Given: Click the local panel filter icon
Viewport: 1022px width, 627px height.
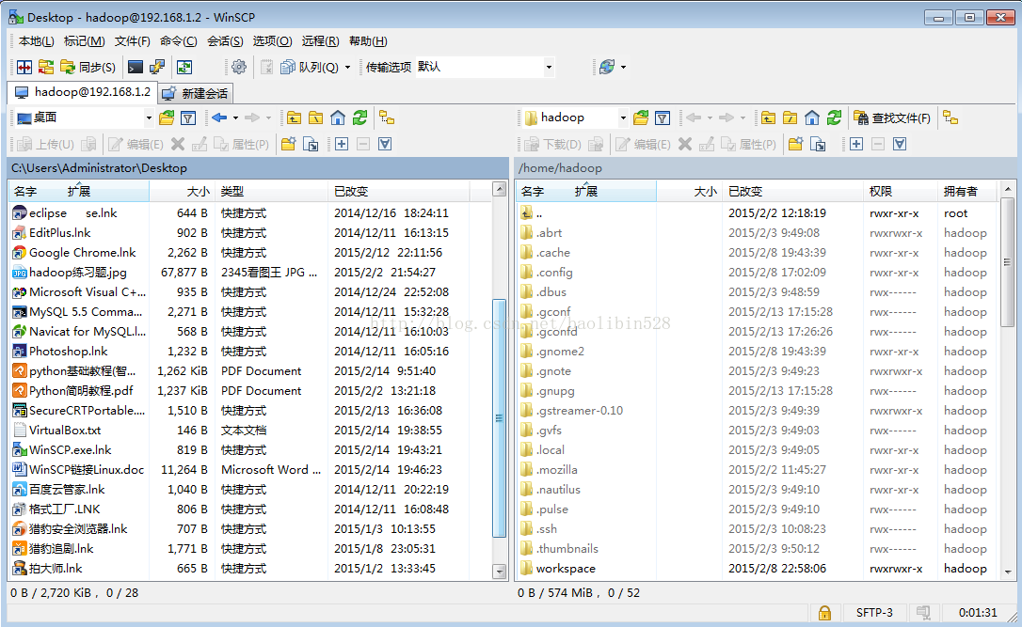Looking at the screenshot, I should [188, 118].
